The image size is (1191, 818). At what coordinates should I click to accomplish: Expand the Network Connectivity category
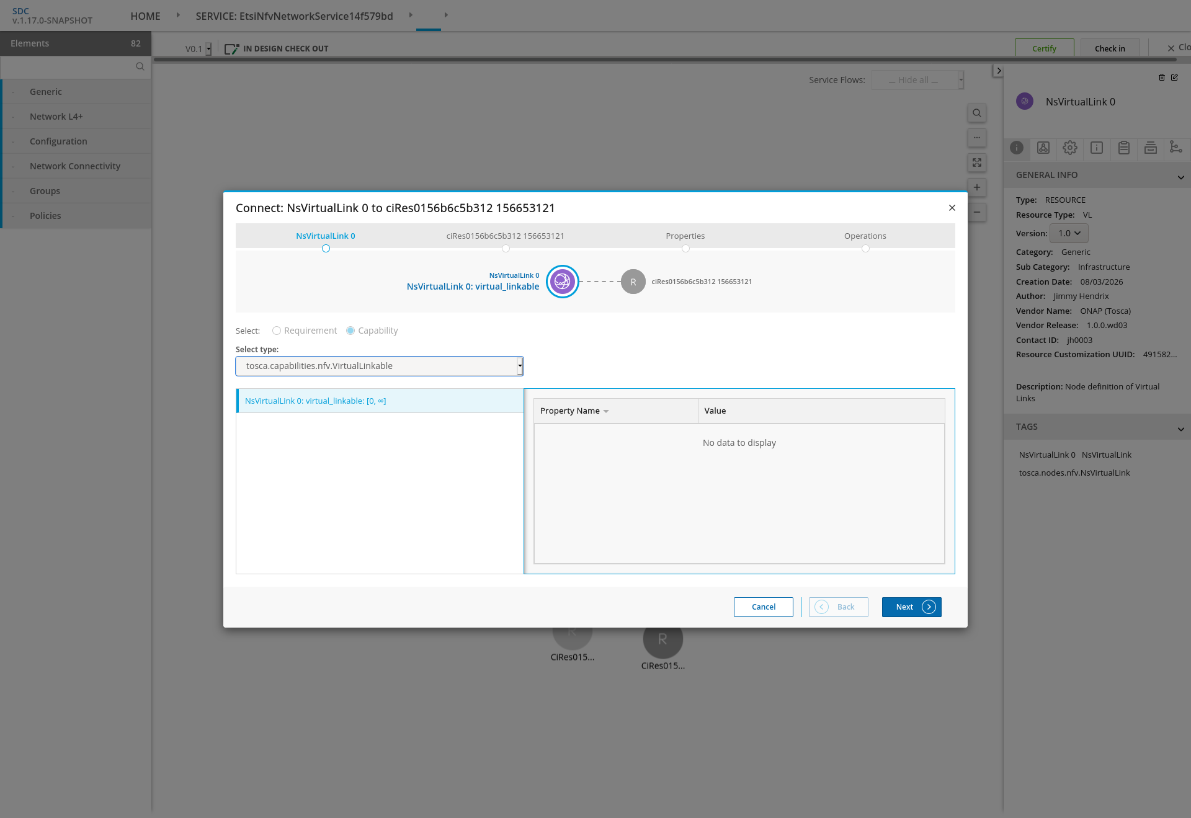77,166
